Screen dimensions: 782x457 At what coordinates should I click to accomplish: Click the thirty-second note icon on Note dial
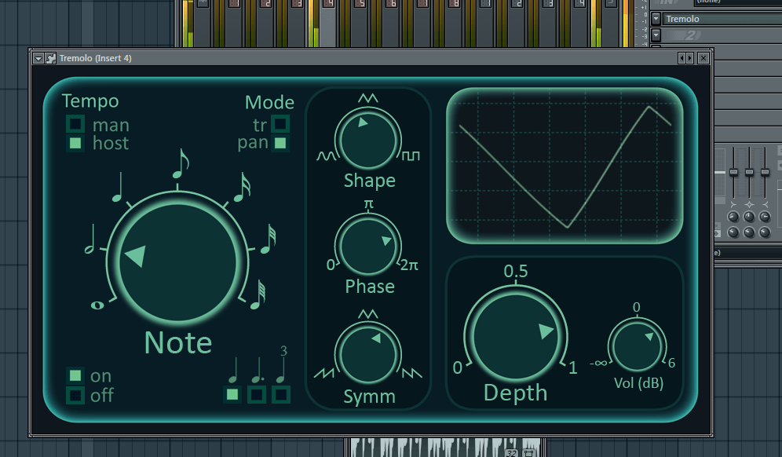269,239
